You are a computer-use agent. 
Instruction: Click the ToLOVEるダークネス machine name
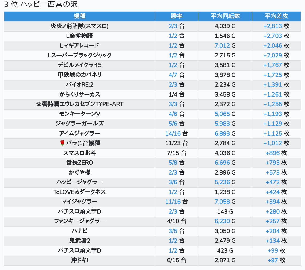[79, 192]
